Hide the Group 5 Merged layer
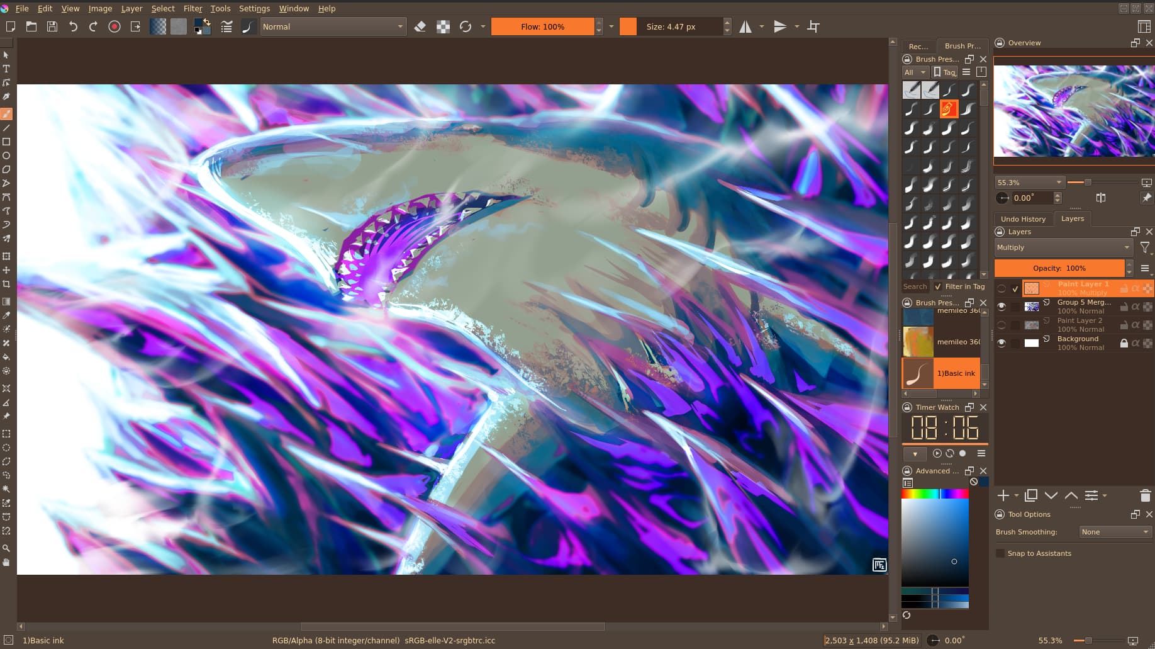 tap(1002, 307)
